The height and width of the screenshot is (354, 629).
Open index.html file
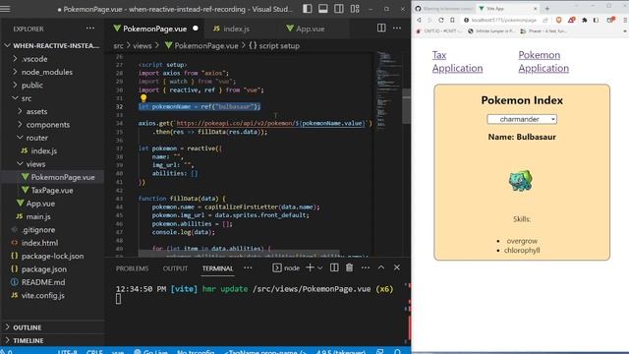point(52,243)
